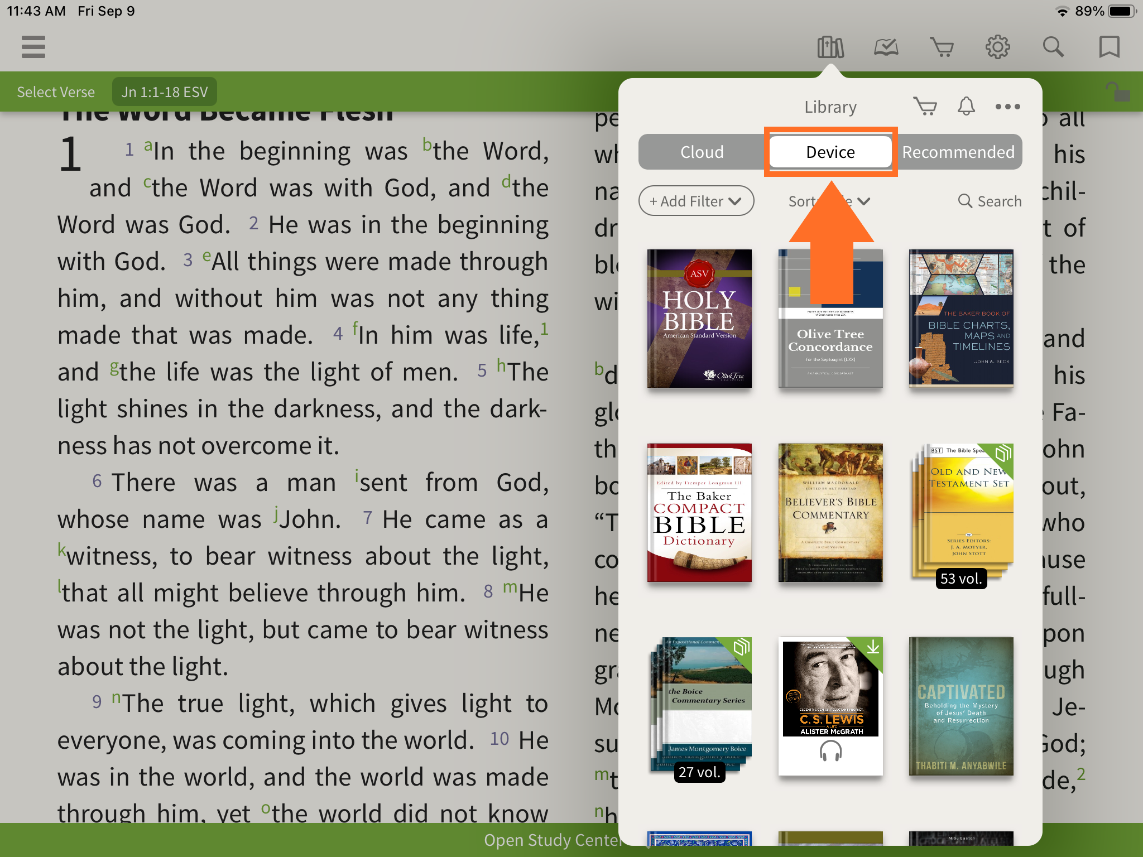This screenshot has height=857, width=1143.
Task: Tap the download badge on the C.S. Lewis cover
Action: pyautogui.click(x=872, y=648)
